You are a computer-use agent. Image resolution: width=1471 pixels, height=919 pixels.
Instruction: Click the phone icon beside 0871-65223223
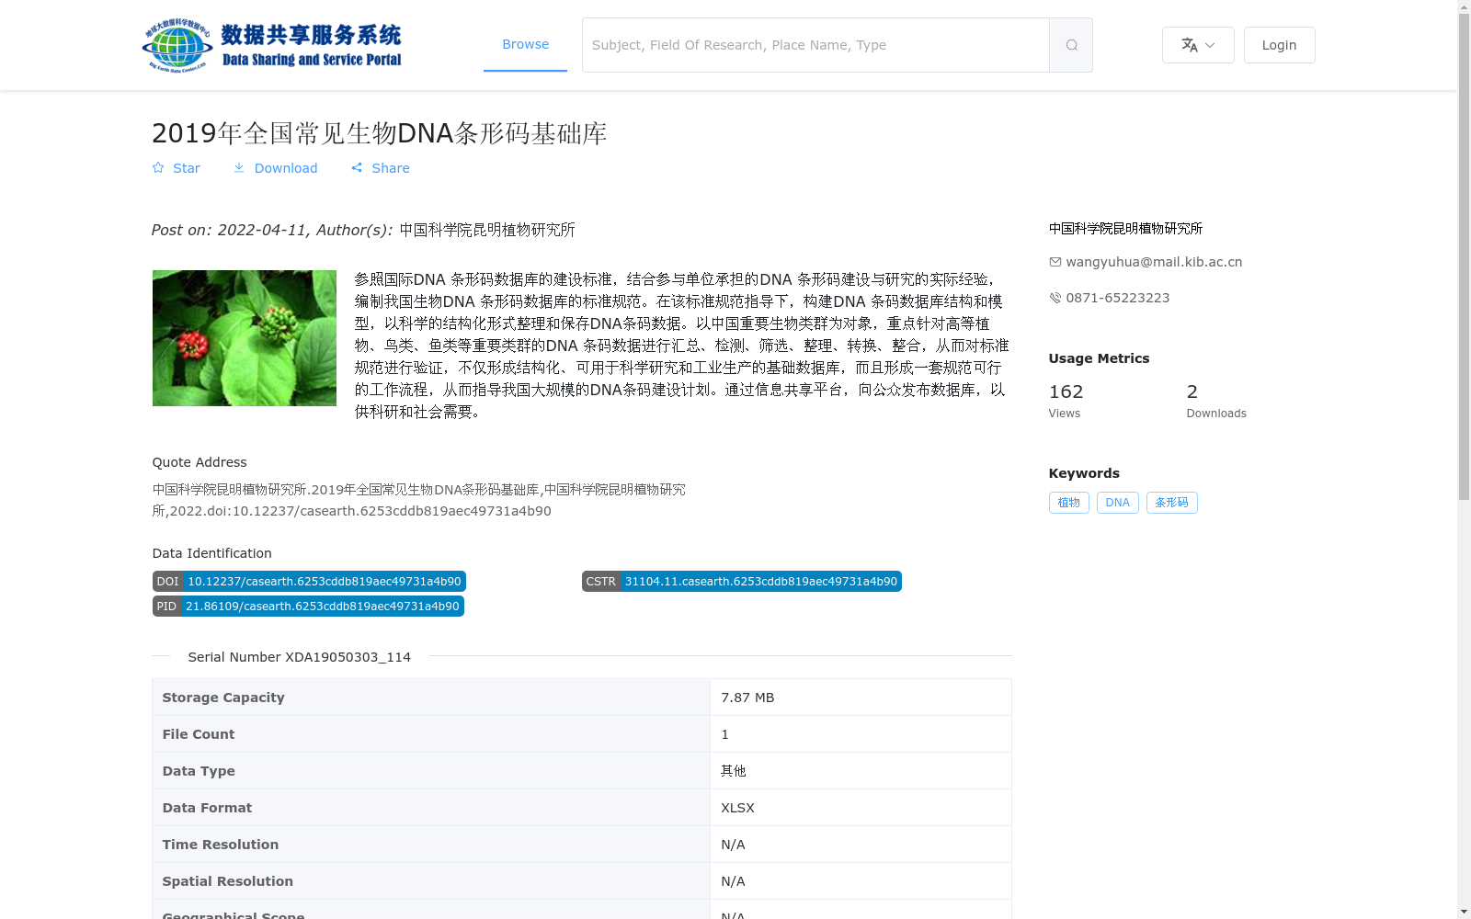tap(1055, 298)
